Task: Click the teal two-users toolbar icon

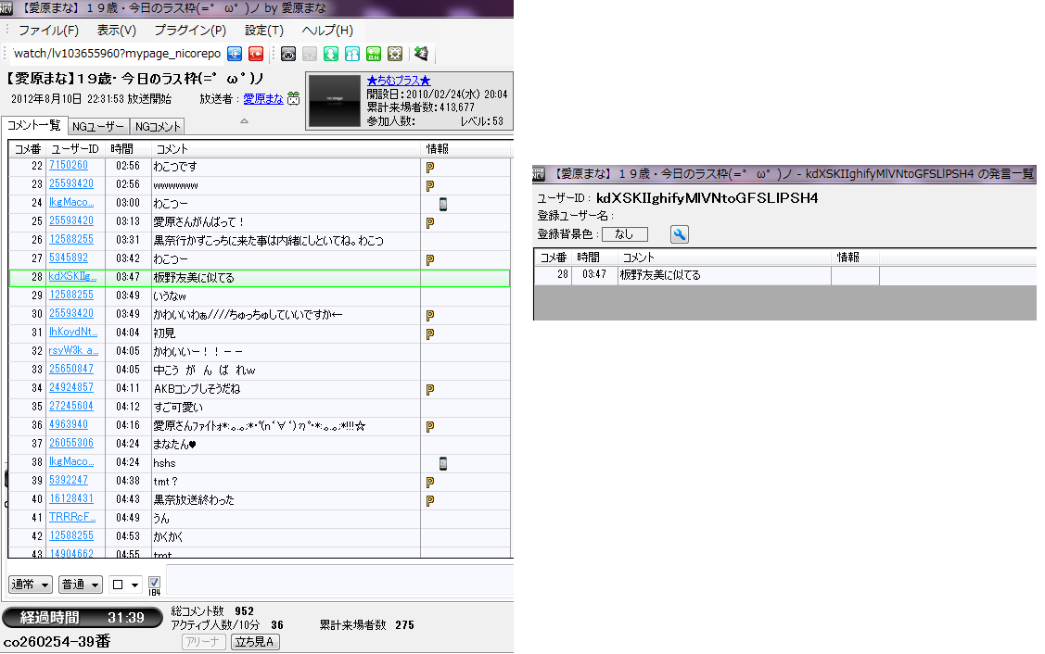Action: (352, 54)
